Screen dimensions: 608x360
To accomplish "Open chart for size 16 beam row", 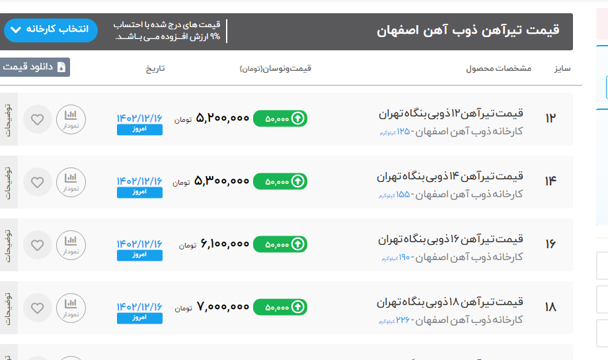I will [x=71, y=245].
